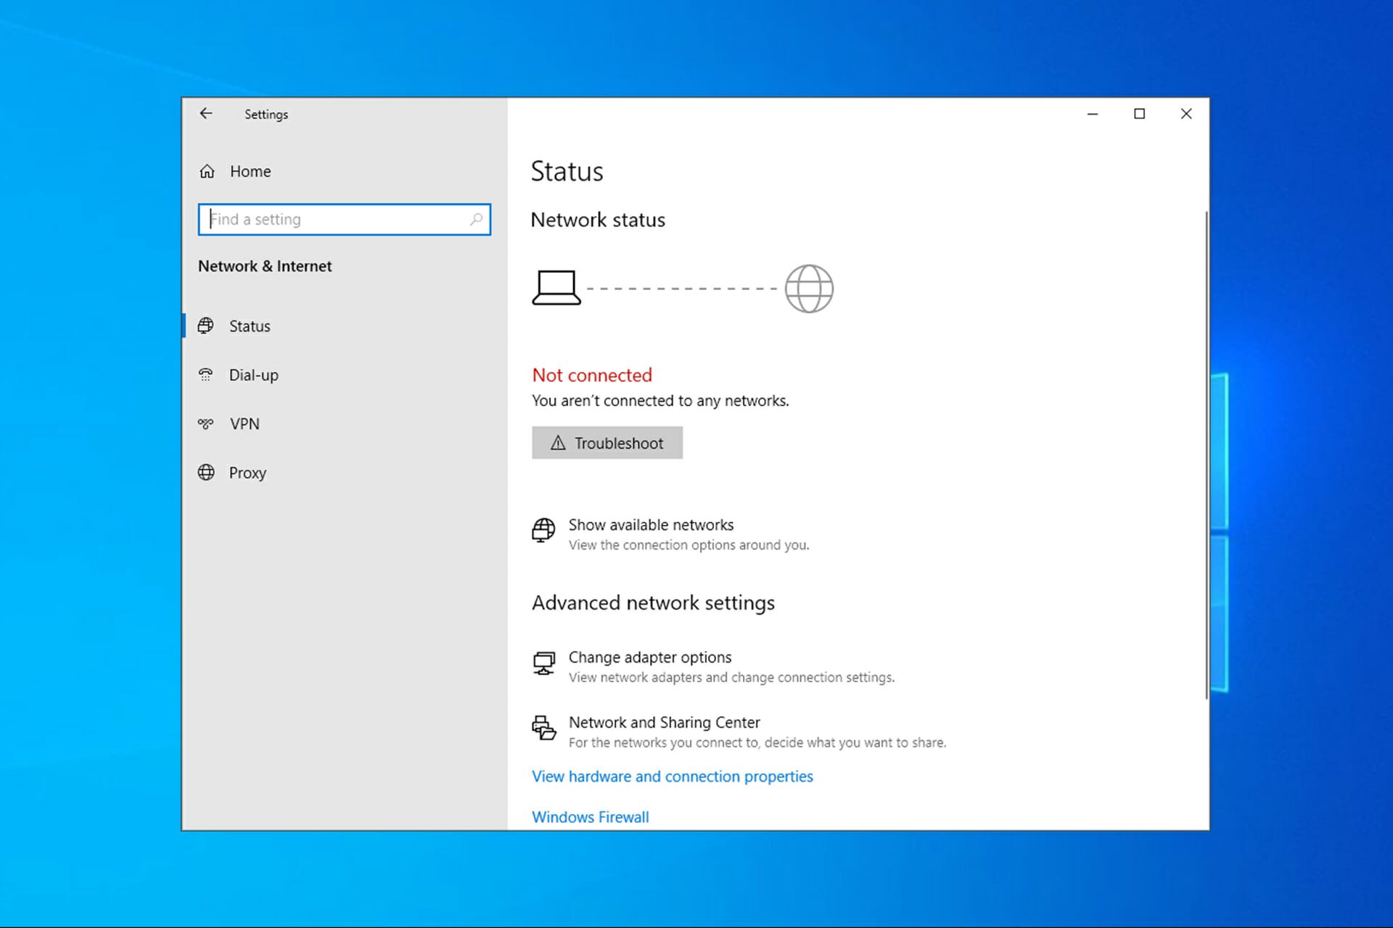Select the Status sidebar icon

[206, 326]
